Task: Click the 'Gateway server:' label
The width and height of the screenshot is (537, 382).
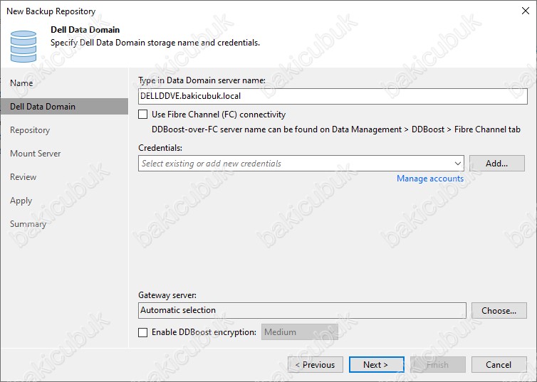Action: click(167, 295)
